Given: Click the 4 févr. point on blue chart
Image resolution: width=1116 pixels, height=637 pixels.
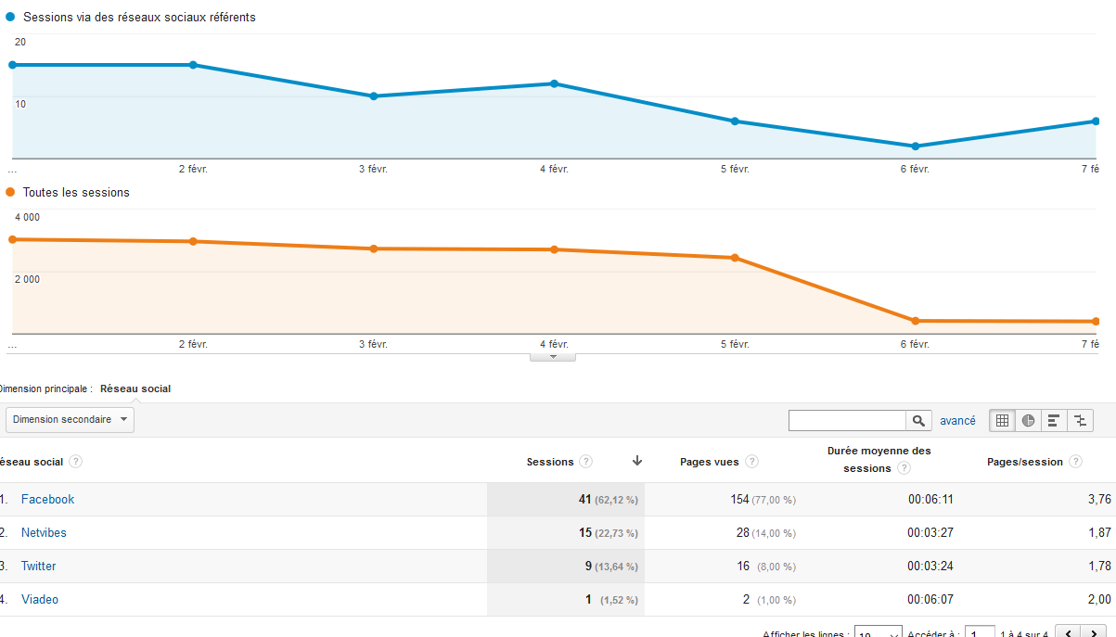Looking at the screenshot, I should [555, 83].
